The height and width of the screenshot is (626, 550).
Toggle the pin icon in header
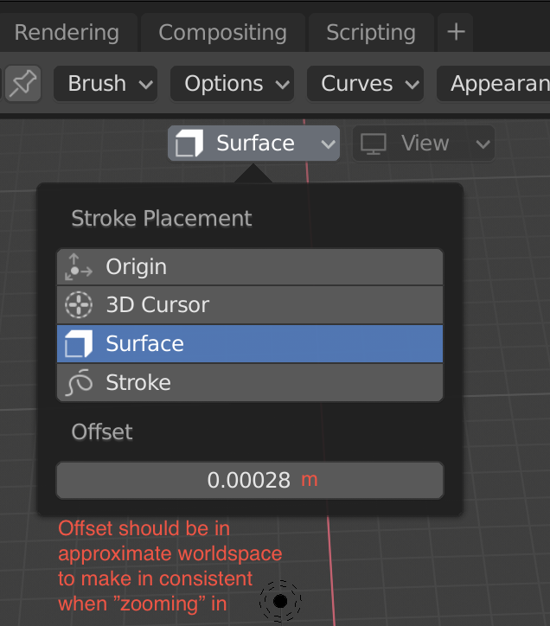22,84
